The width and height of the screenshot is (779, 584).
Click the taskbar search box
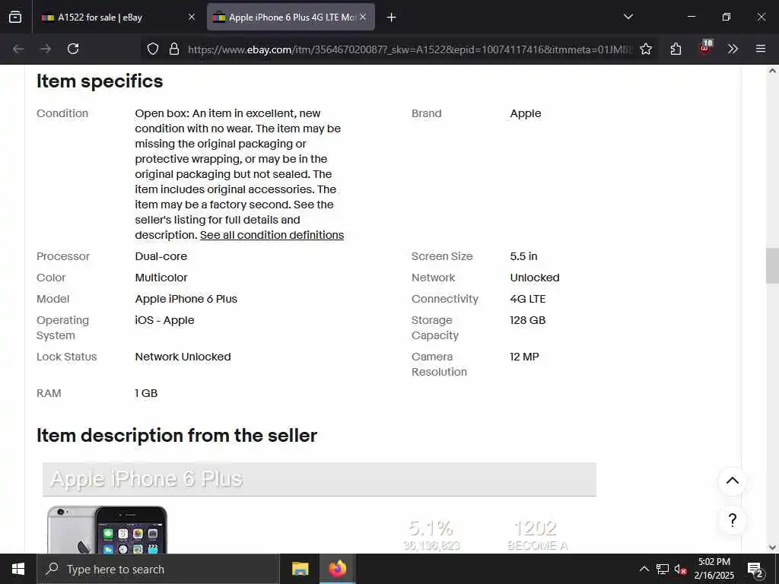(x=158, y=569)
